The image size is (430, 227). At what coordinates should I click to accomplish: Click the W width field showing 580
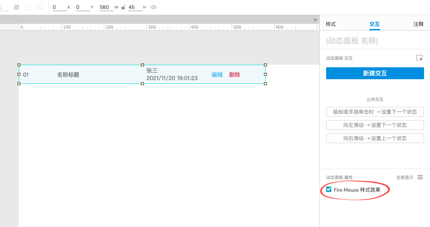(x=106, y=7)
